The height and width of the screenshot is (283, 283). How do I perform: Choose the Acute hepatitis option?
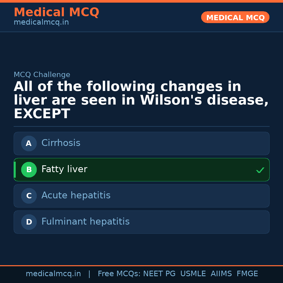141,196
